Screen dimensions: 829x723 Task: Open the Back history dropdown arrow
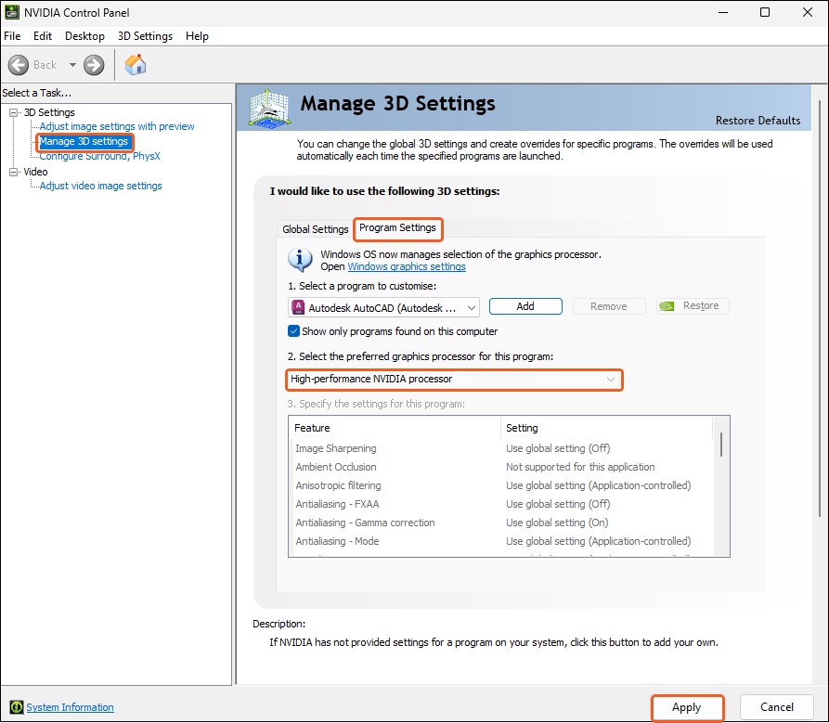(72, 65)
